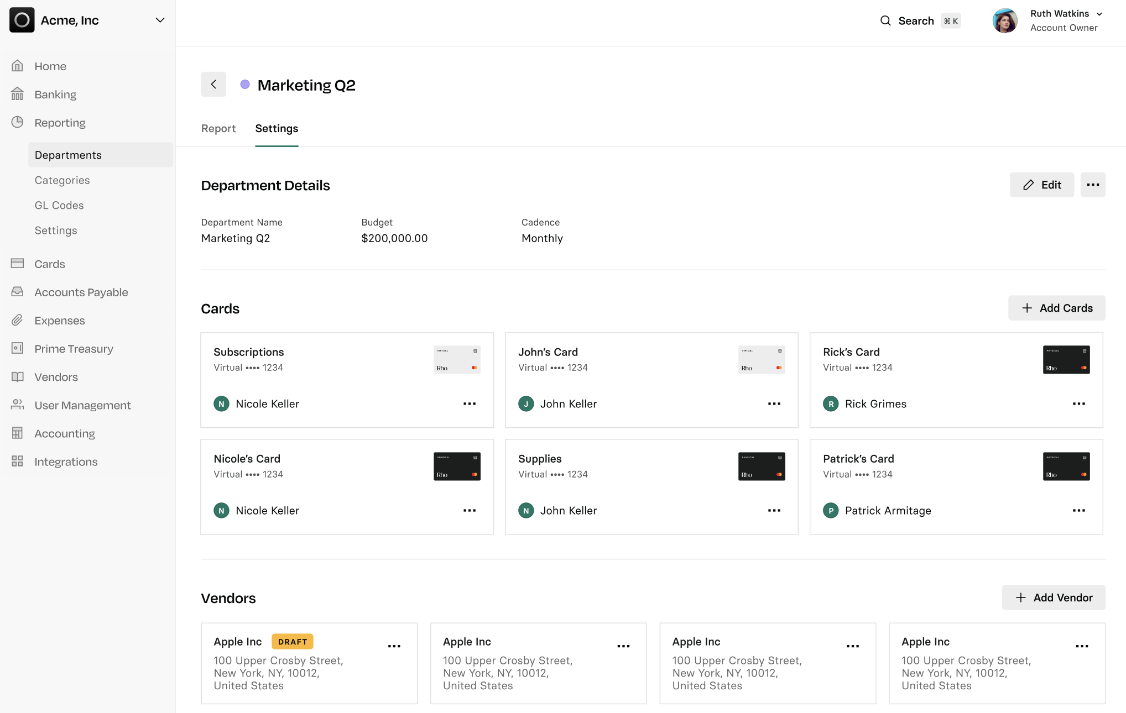Click the User Management people icon
This screenshot has width=1126, height=713.
(17, 405)
